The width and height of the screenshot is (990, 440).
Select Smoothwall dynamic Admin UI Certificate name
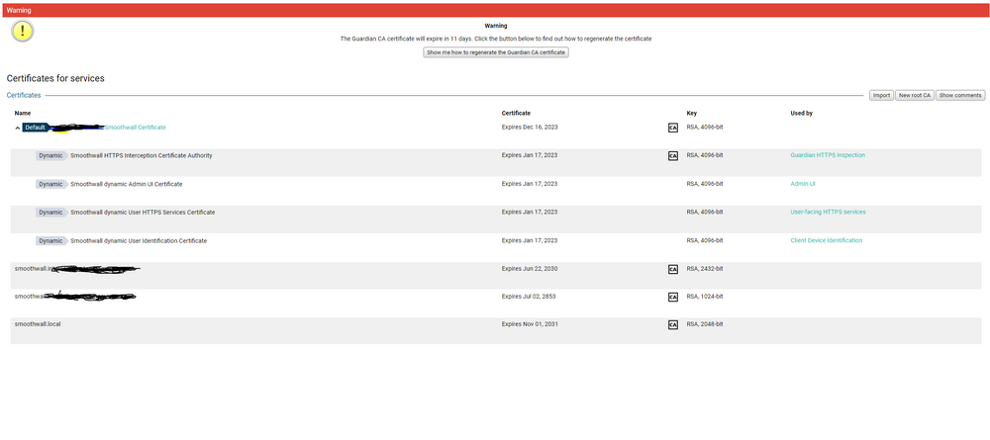point(127,184)
